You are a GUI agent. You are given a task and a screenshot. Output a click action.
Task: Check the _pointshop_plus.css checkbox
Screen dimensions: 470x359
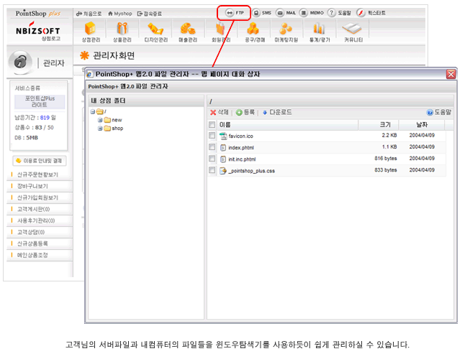pyautogui.click(x=212, y=170)
